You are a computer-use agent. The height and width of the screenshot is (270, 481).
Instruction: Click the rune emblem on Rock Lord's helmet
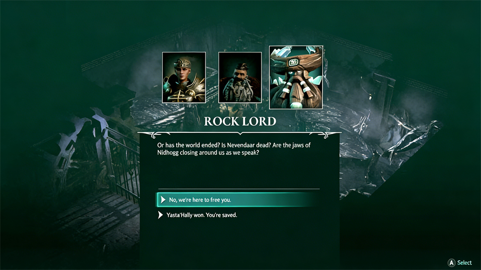[293, 63]
